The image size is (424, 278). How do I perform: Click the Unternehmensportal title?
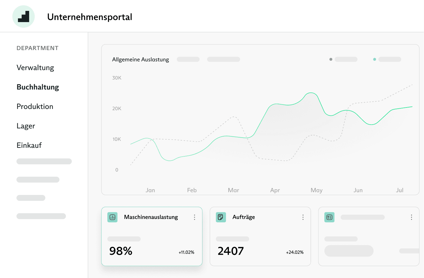point(89,17)
